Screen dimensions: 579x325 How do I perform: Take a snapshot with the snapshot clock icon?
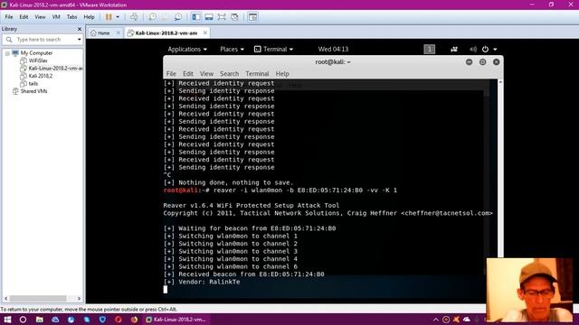153,17
